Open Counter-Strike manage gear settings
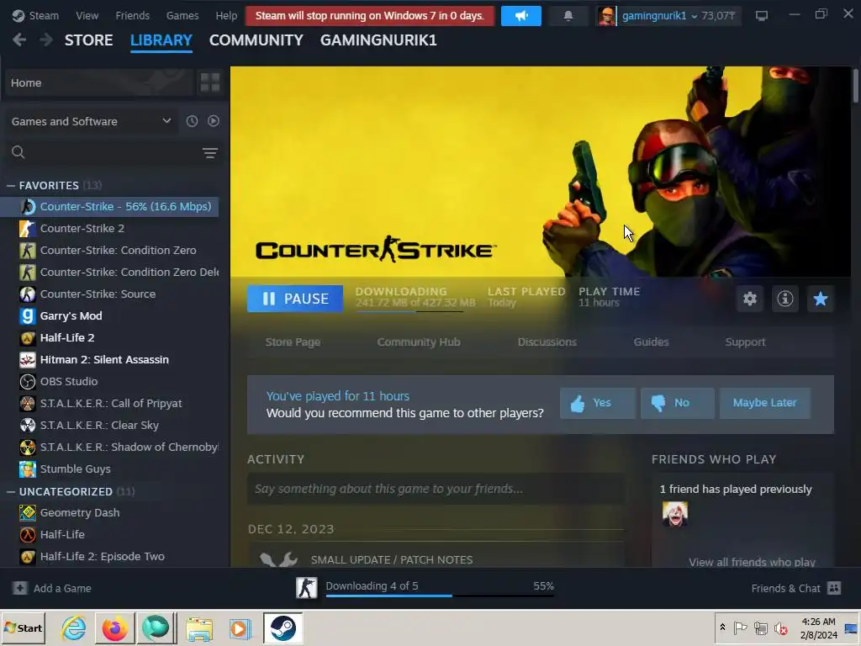861x646 pixels. pyautogui.click(x=749, y=299)
